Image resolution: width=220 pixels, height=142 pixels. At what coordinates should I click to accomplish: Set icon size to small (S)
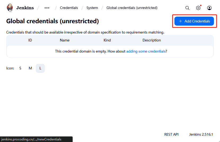click(20, 68)
